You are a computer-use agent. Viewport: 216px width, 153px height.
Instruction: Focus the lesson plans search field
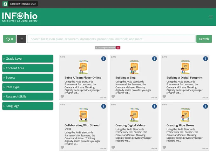[x=111, y=39]
